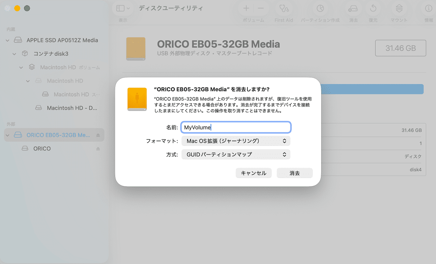Click the yellow minimize window button
The image size is (436, 264).
[x=17, y=8]
